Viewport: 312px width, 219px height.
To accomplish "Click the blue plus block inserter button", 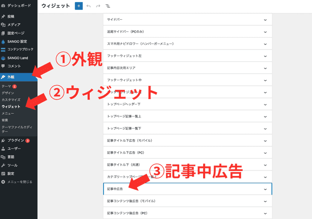I will tap(79, 6).
